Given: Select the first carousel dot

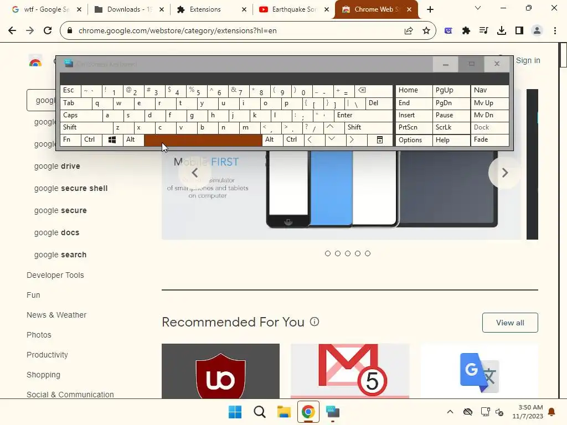Looking at the screenshot, I should (x=328, y=253).
